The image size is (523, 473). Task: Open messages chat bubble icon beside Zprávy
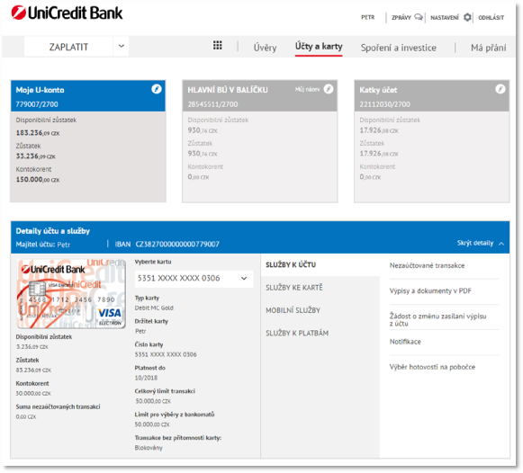(419, 17)
